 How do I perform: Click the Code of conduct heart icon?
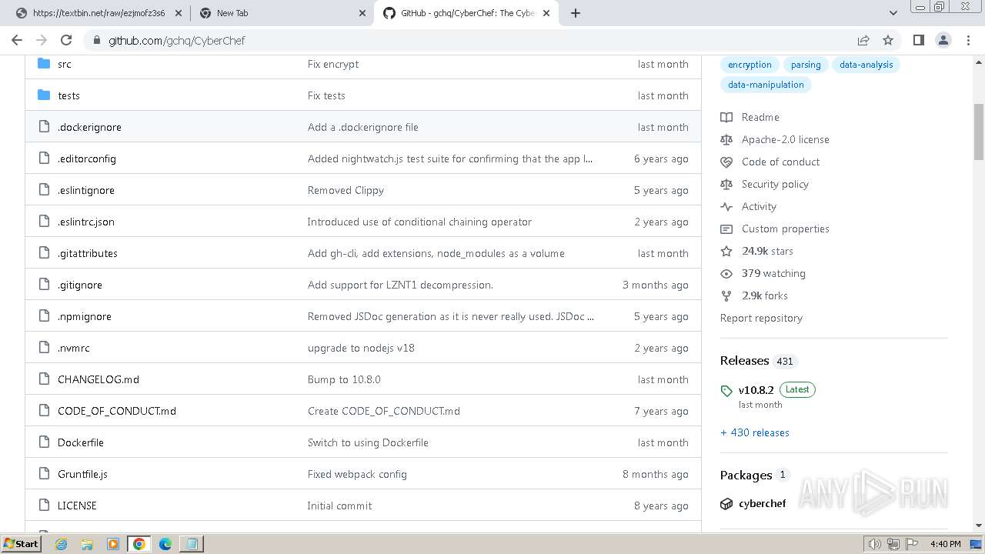[x=726, y=162]
